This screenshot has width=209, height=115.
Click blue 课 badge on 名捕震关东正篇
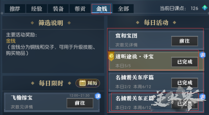203,97
